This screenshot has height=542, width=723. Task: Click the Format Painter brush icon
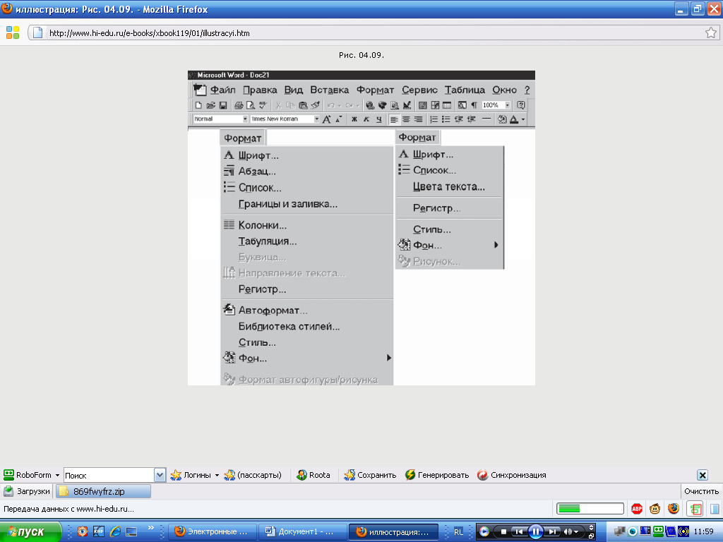pyautogui.click(x=316, y=105)
